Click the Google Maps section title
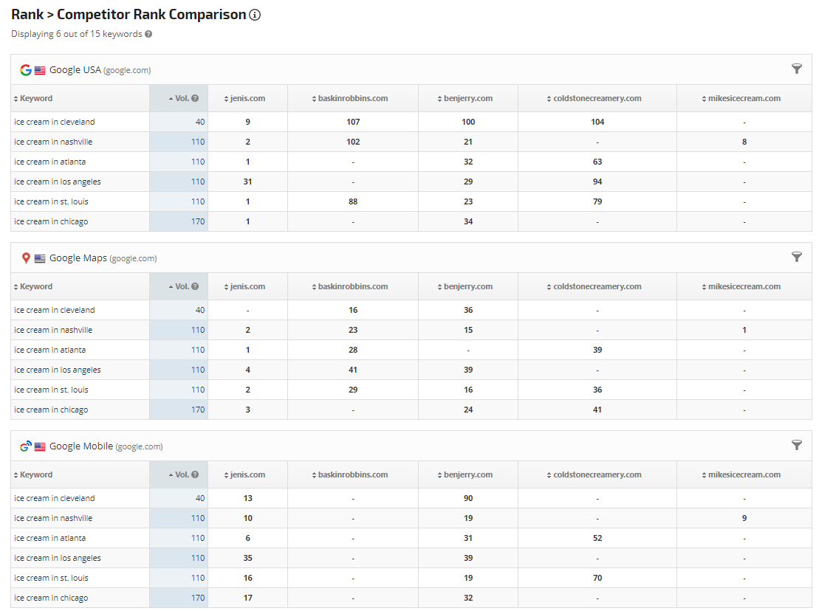This screenshot has width=819, height=611. [78, 258]
